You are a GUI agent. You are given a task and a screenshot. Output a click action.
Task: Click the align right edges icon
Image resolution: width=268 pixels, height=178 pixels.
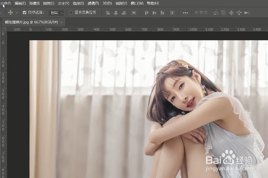click(x=124, y=13)
